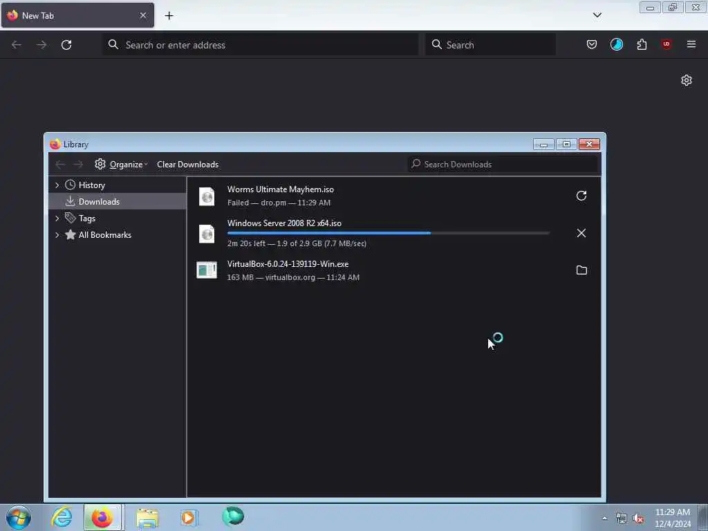This screenshot has width=708, height=531.
Task: Open a new tab with plus button
Action: (x=169, y=16)
